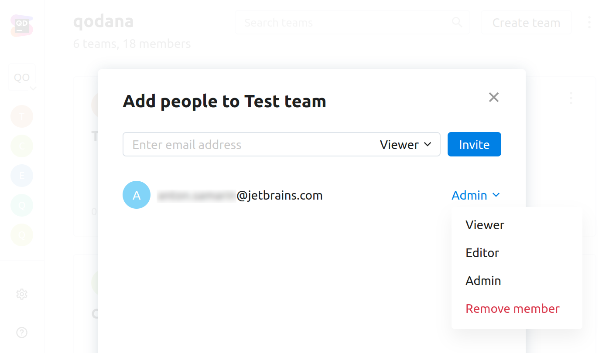This screenshot has height=353, width=616.
Task: Close the Add people dialog
Action: pyautogui.click(x=494, y=97)
